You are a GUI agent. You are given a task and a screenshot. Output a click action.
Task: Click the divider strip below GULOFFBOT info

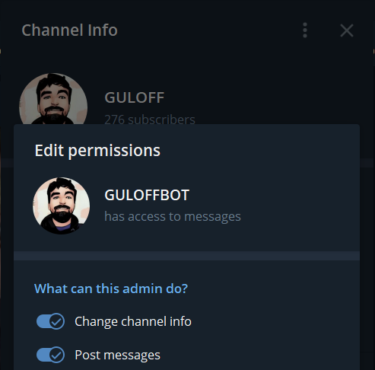(186, 256)
